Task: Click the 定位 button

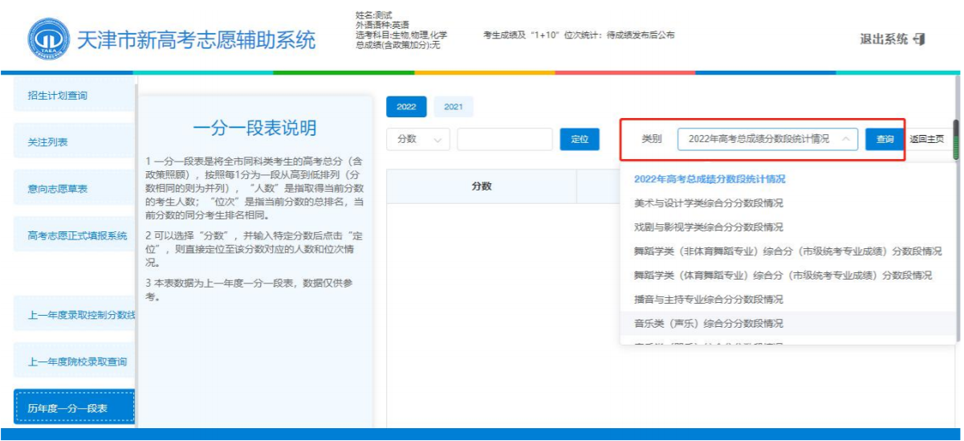Action: click(580, 139)
